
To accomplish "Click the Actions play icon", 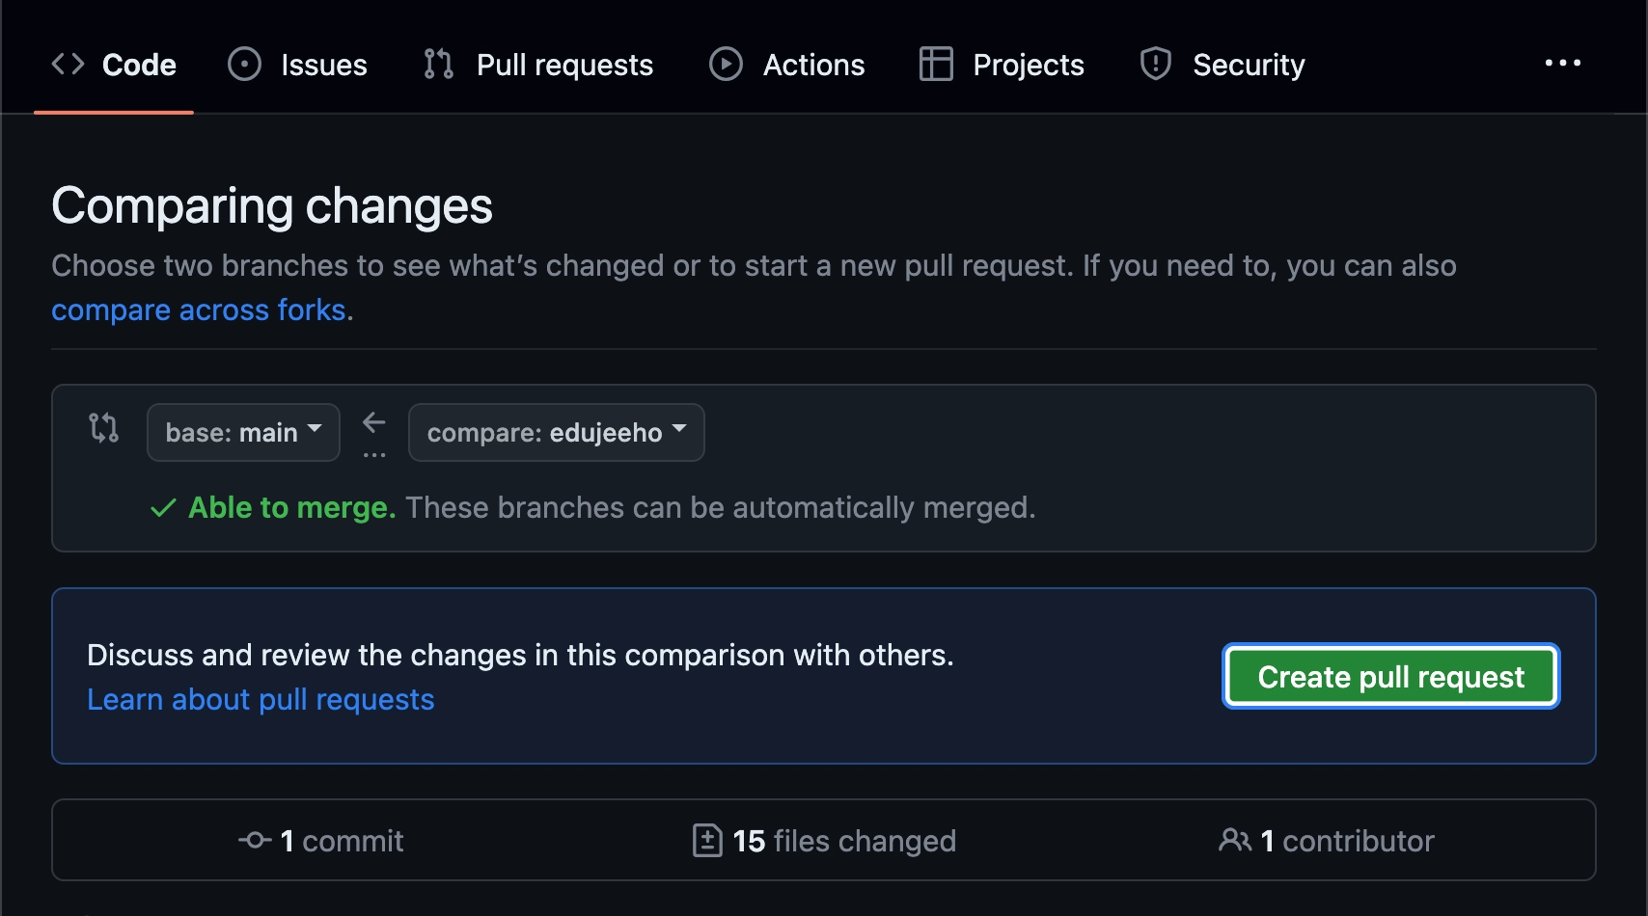I will 726,65.
